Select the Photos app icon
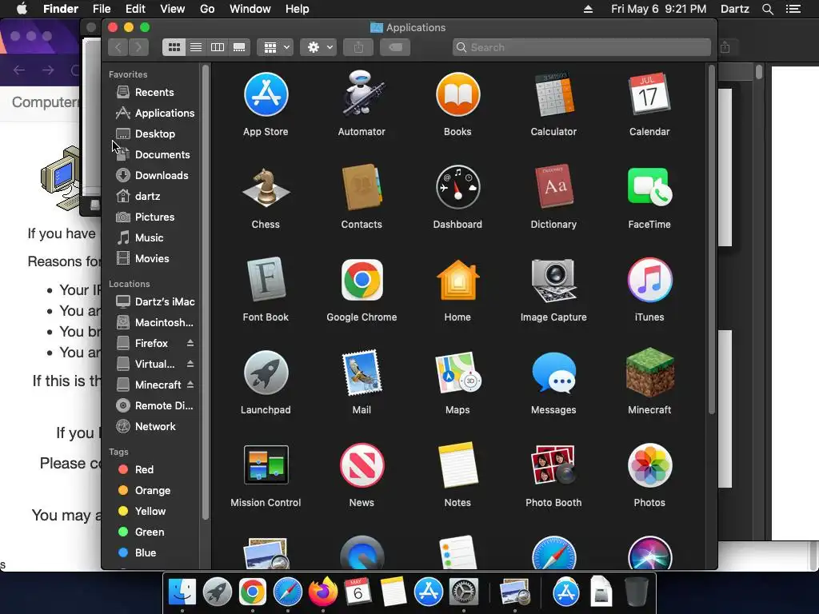The width and height of the screenshot is (819, 614). point(649,465)
